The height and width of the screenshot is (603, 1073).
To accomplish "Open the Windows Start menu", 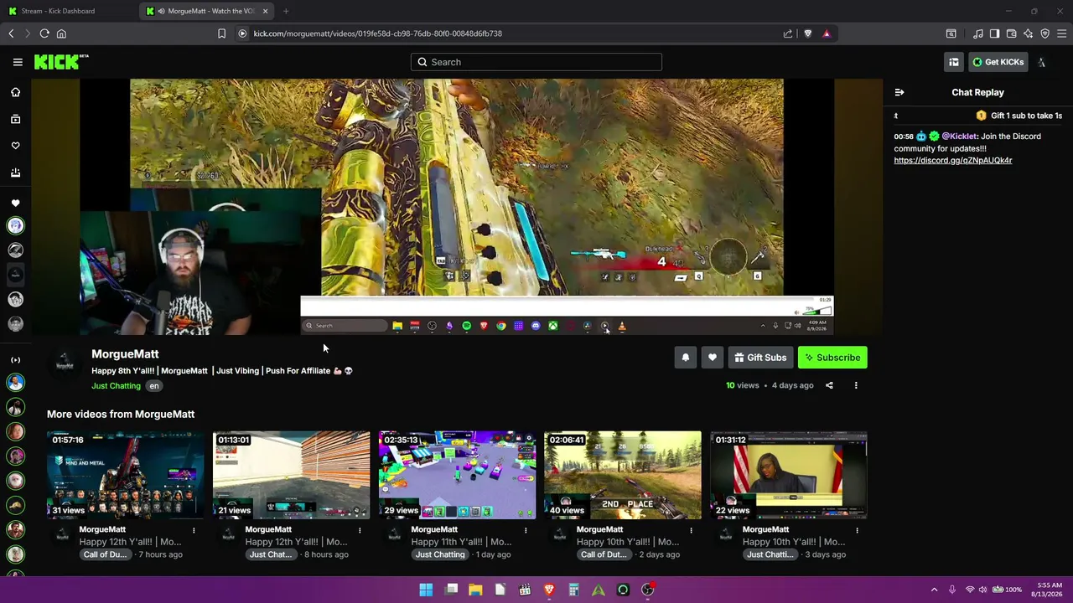I will coord(426,590).
